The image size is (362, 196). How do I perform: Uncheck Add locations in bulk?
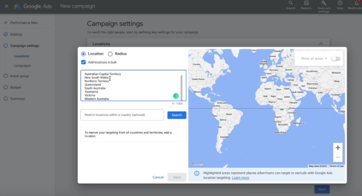point(83,62)
